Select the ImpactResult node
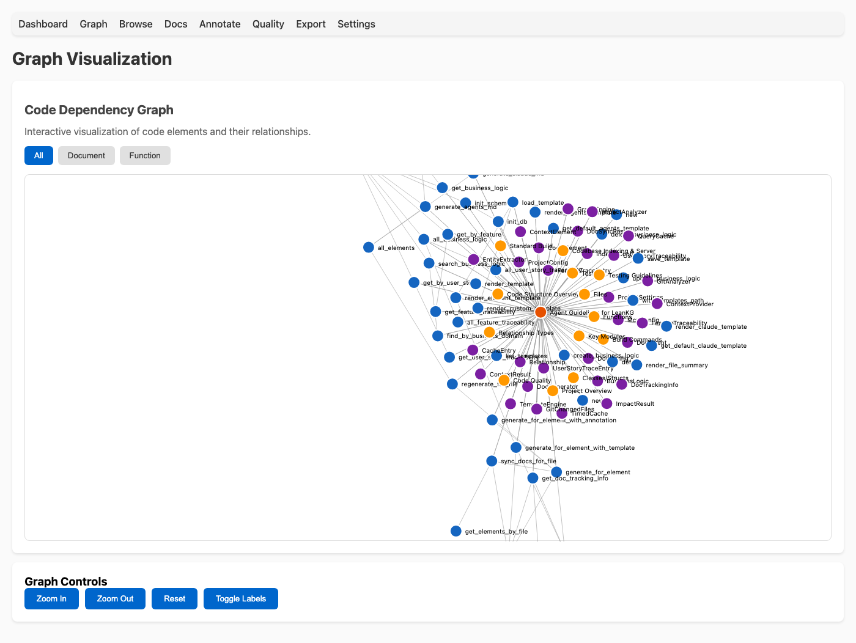This screenshot has height=643, width=856. click(607, 403)
